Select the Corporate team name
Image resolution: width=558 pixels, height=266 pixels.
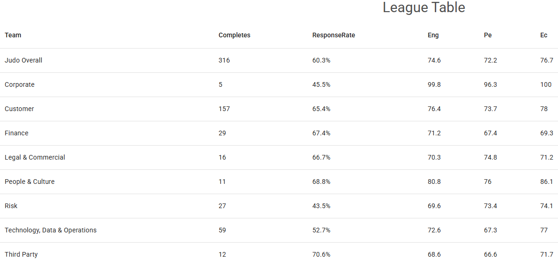pyautogui.click(x=20, y=84)
